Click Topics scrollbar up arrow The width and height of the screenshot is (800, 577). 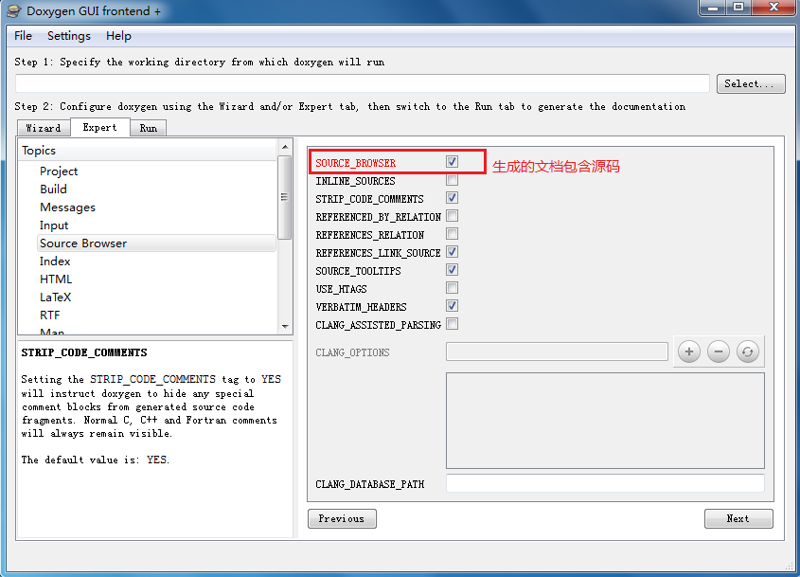coord(285,147)
